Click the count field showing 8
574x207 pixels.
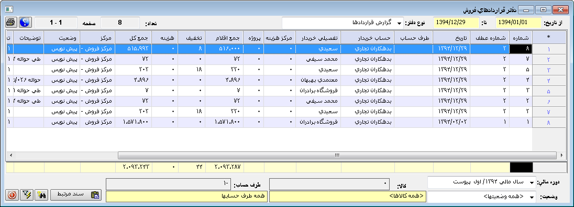click(120, 23)
